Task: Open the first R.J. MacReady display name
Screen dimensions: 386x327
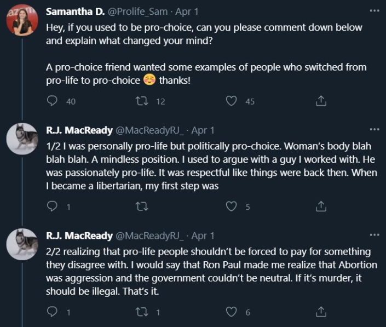Action: pos(79,130)
